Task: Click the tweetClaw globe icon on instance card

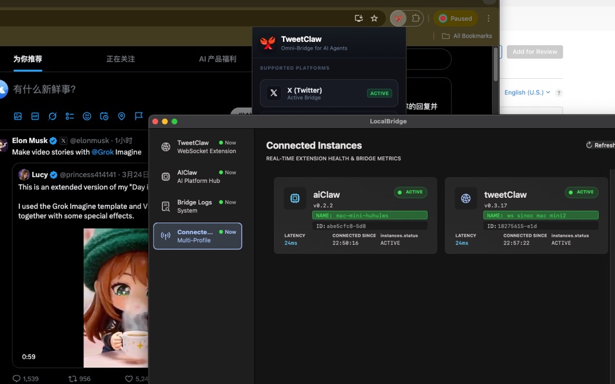Action: tap(465, 198)
